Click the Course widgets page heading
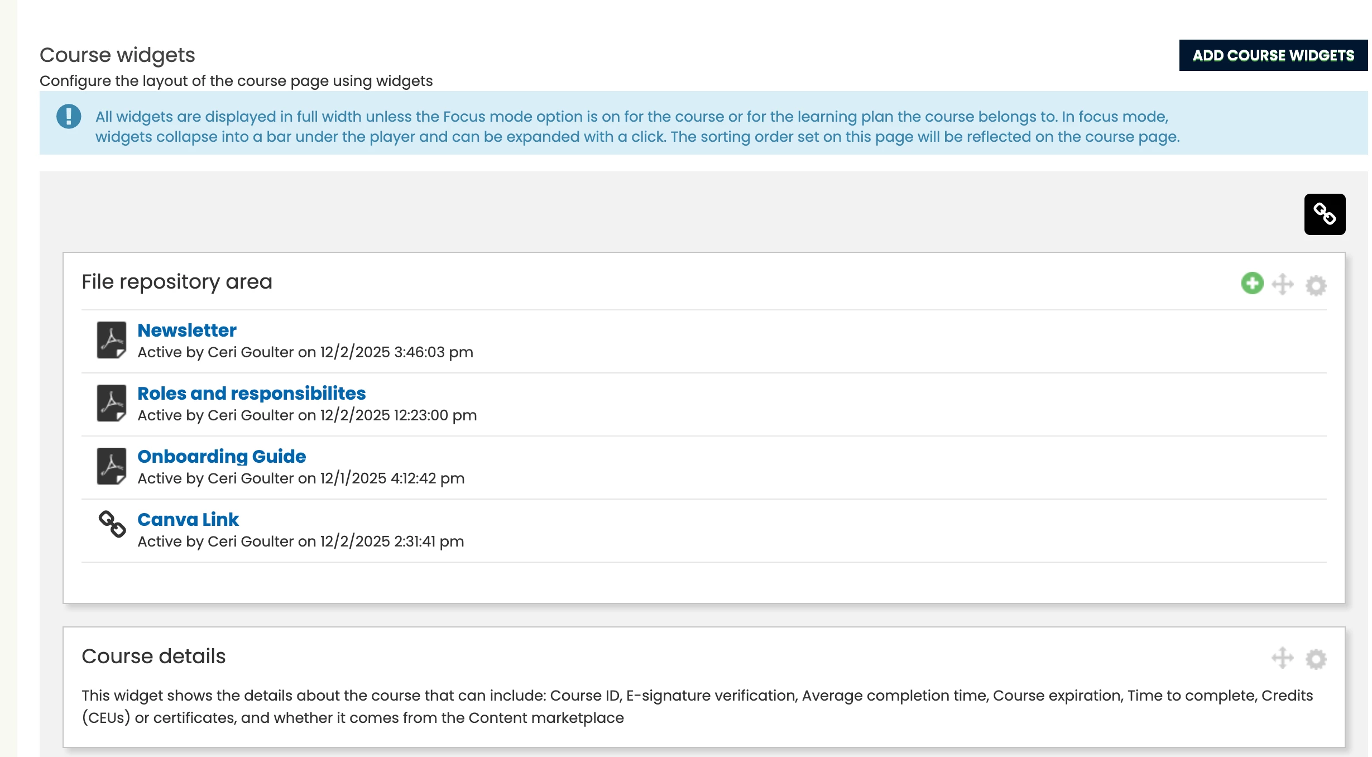The height and width of the screenshot is (757, 1372). pos(117,55)
